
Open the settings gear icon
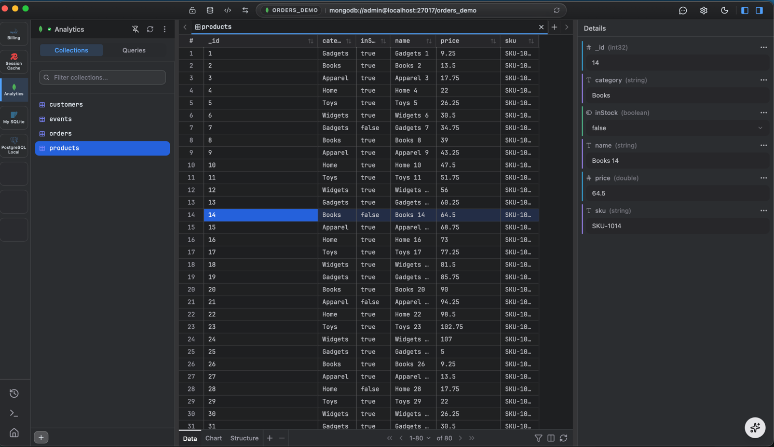pos(704,10)
